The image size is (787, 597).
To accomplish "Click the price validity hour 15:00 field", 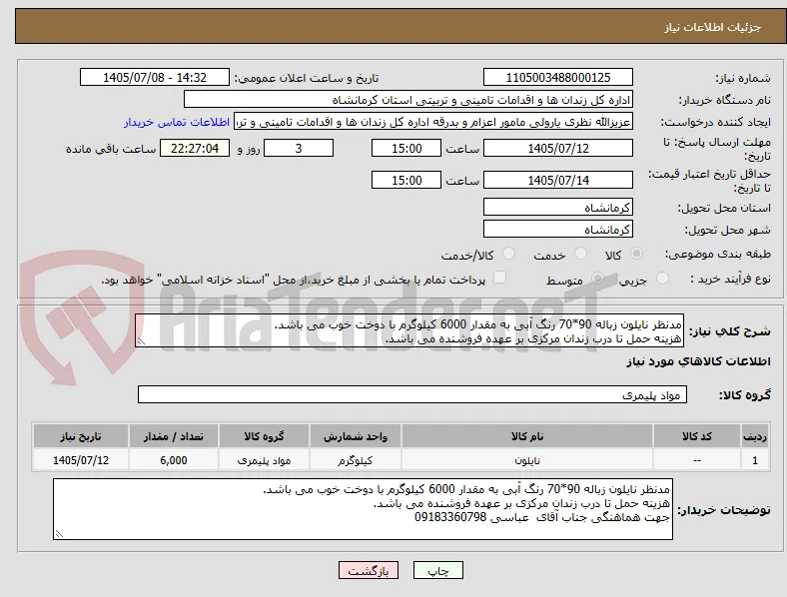I will click(406, 180).
